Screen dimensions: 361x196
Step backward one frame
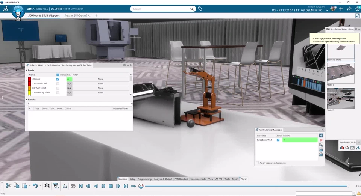(x=88, y=186)
